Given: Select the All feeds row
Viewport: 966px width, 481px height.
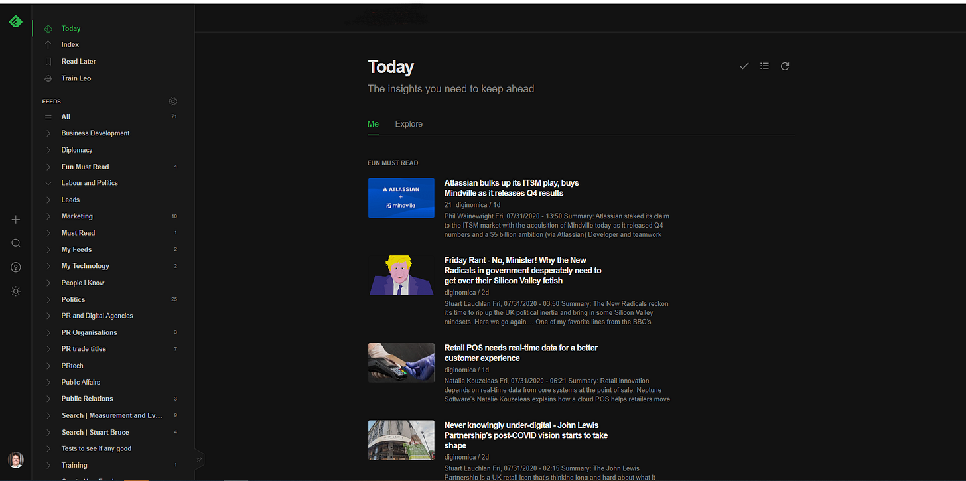Looking at the screenshot, I should click(113, 117).
